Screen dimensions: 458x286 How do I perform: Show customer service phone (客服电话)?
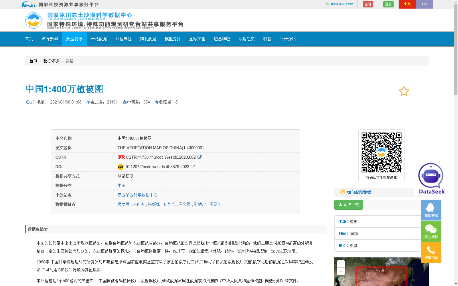point(431,252)
